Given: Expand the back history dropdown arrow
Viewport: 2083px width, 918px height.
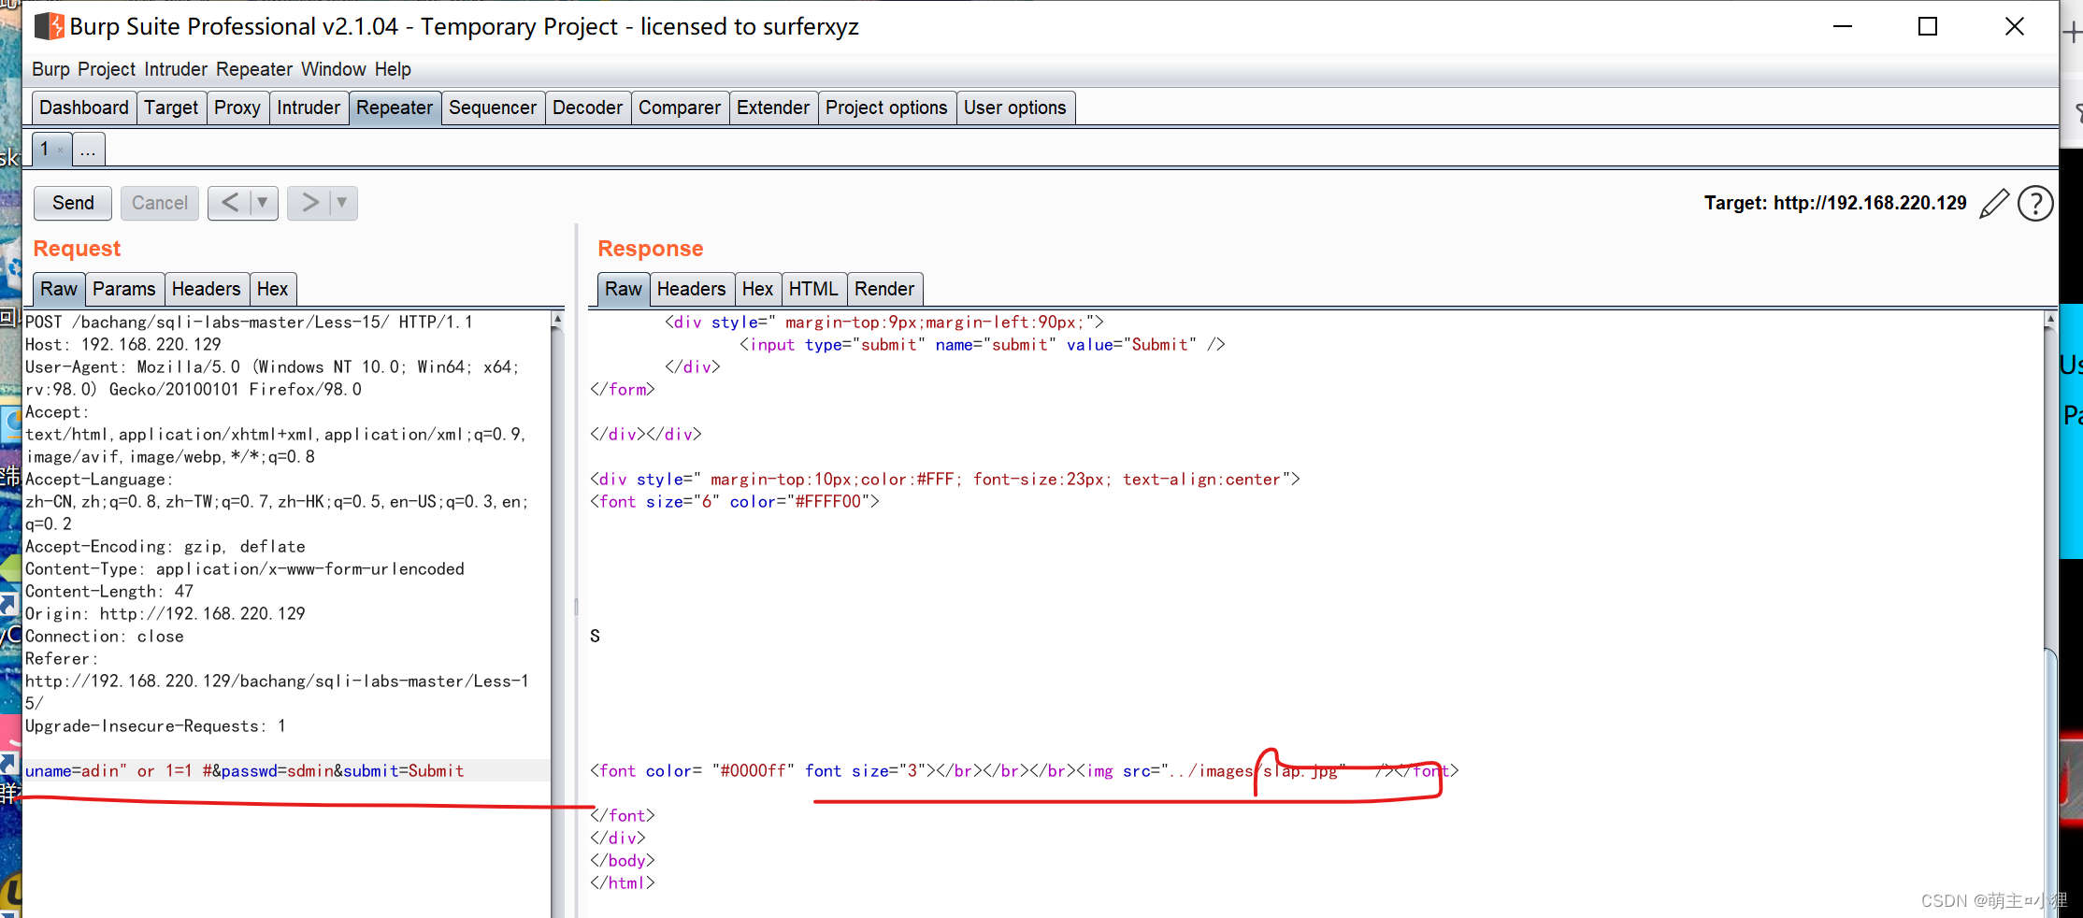Looking at the screenshot, I should pos(263,203).
